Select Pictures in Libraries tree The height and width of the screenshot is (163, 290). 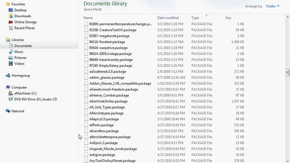20,58
